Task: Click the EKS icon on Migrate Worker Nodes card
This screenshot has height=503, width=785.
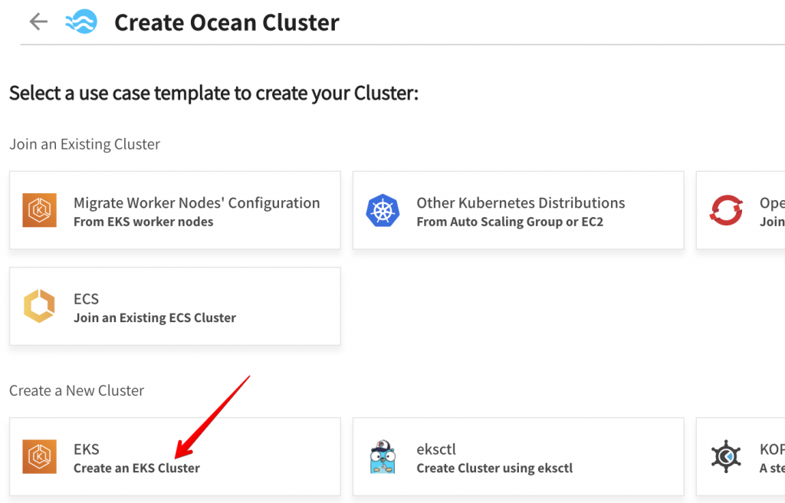Action: pos(39,211)
